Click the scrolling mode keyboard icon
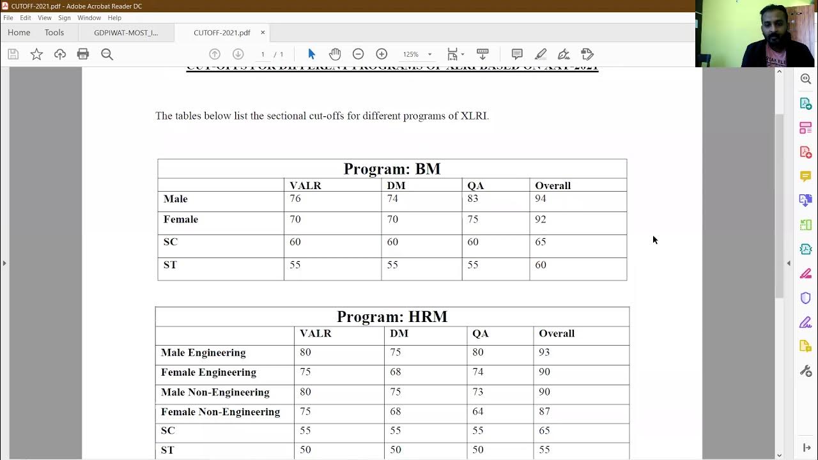This screenshot has width=818, height=460. click(482, 54)
